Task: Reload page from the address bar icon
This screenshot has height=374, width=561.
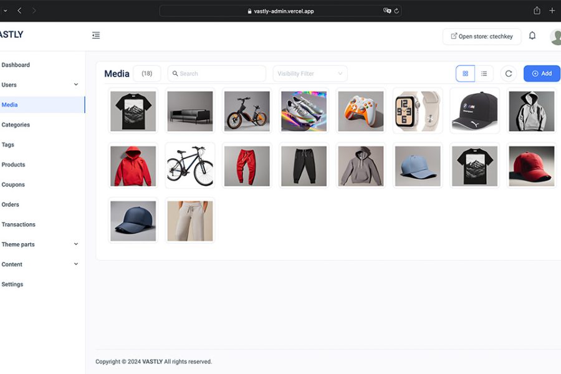Action: tap(396, 11)
